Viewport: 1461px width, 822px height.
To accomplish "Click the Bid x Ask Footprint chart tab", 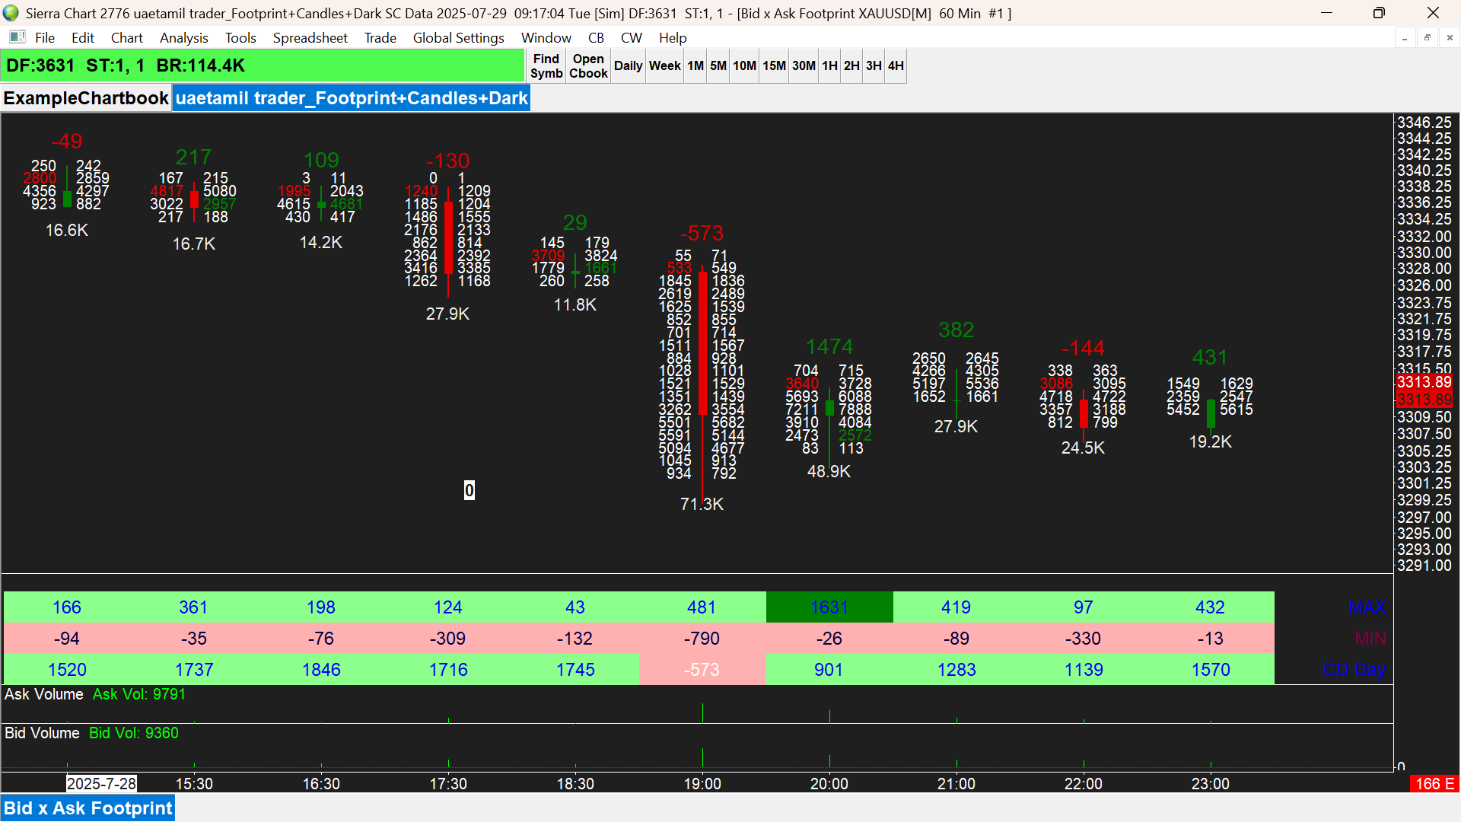I will (88, 808).
